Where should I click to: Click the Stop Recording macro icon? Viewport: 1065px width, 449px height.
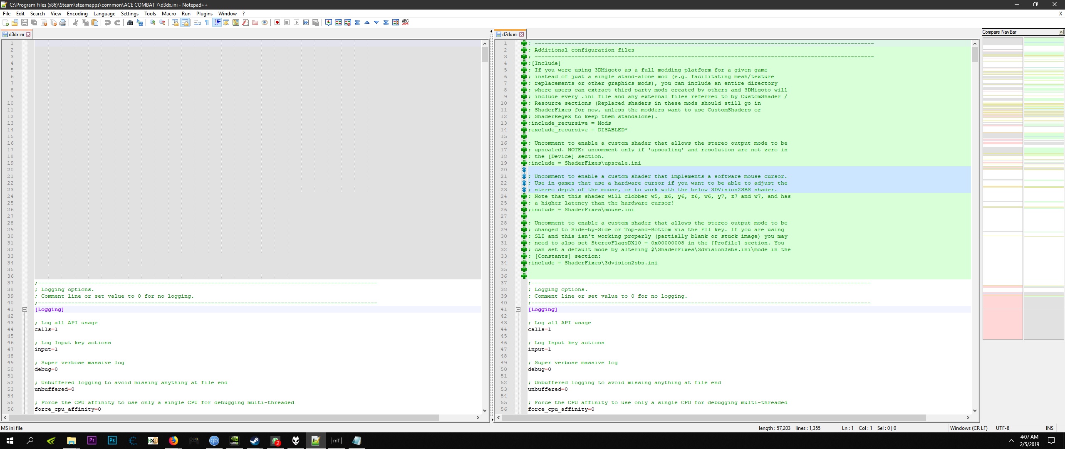click(287, 22)
